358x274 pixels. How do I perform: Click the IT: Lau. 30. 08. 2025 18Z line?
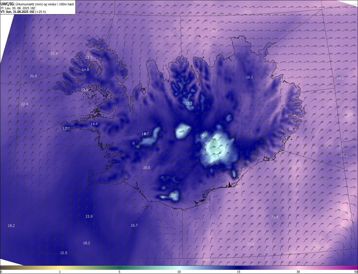18,8
